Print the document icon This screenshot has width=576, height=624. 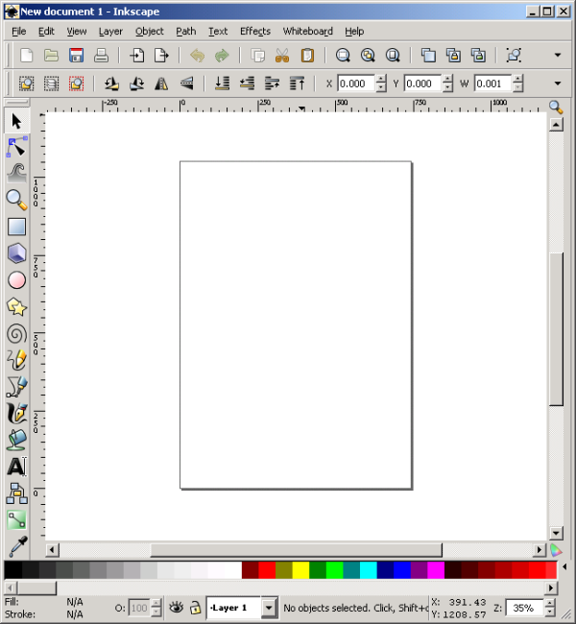click(x=101, y=56)
